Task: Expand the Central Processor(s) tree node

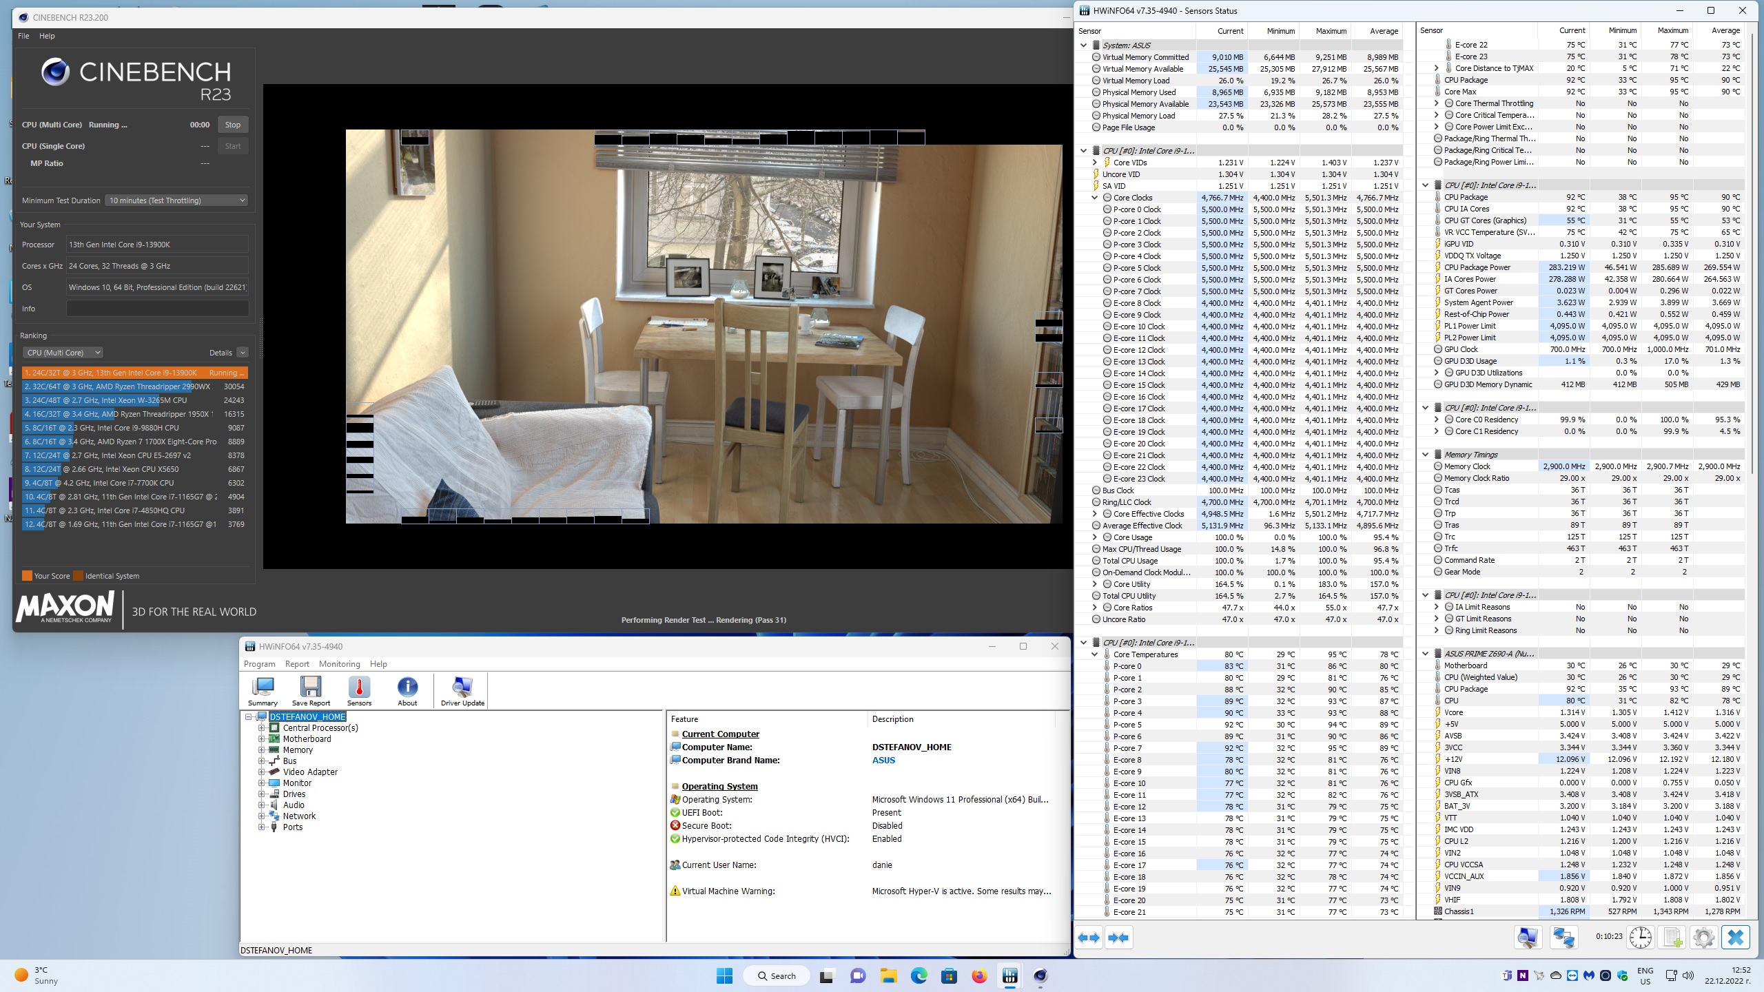Action: (262, 728)
